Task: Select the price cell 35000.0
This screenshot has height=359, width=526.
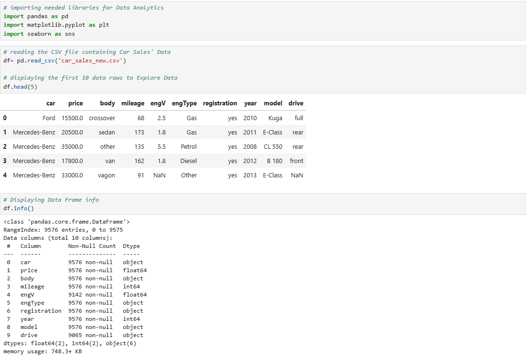Action: click(x=72, y=147)
